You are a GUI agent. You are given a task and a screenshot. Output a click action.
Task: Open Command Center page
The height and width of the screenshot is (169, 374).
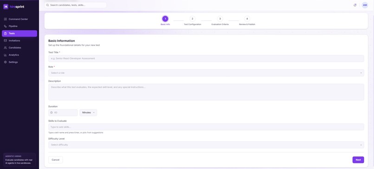[x=19, y=19]
